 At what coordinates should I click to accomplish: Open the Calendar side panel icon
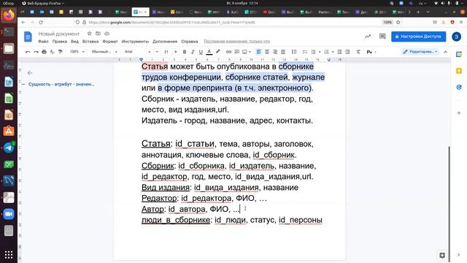tap(459, 54)
